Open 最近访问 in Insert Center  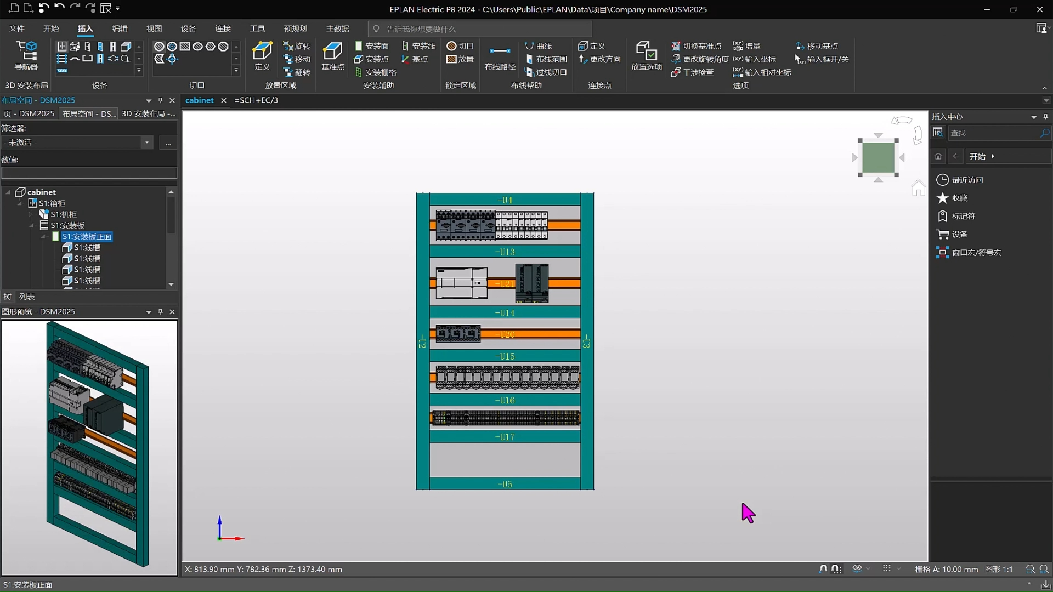click(x=967, y=180)
